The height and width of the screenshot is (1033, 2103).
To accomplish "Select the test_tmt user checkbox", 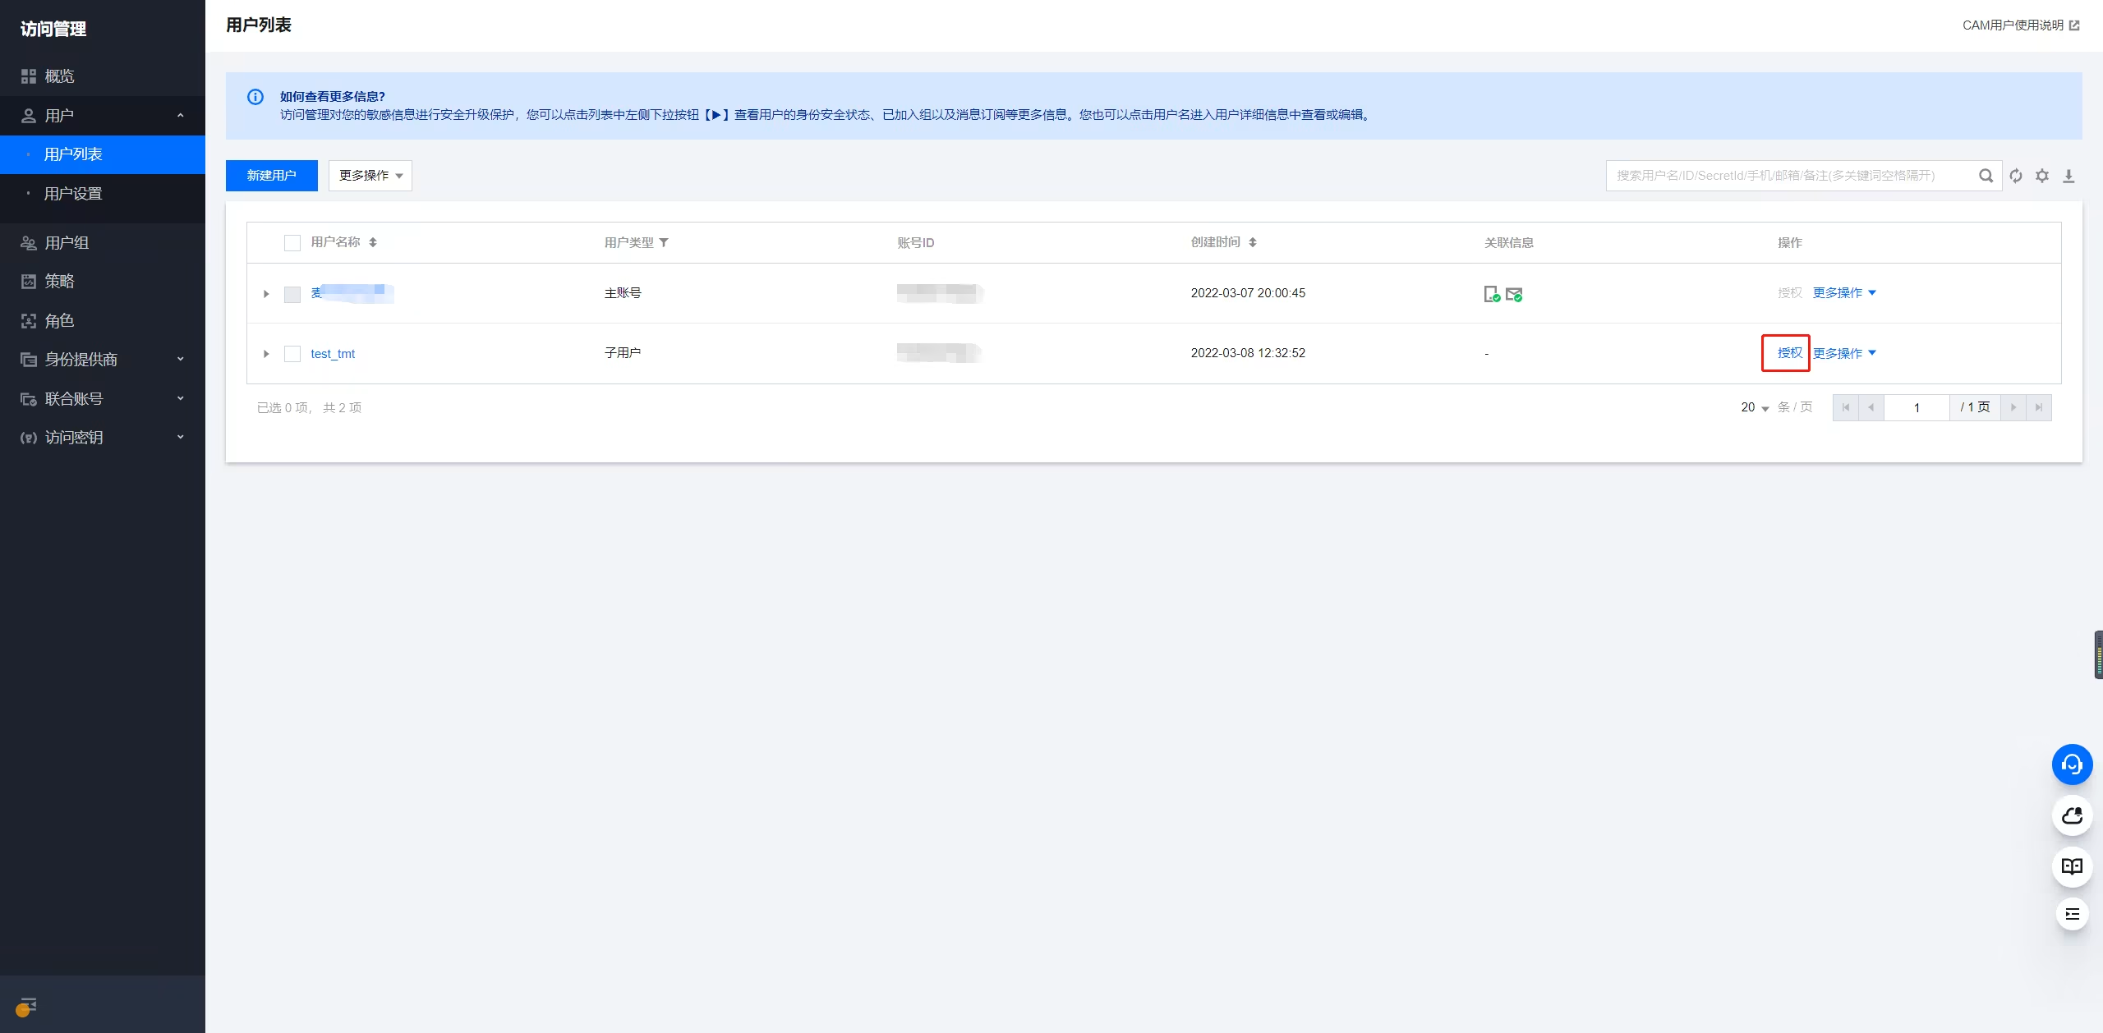I will point(292,353).
